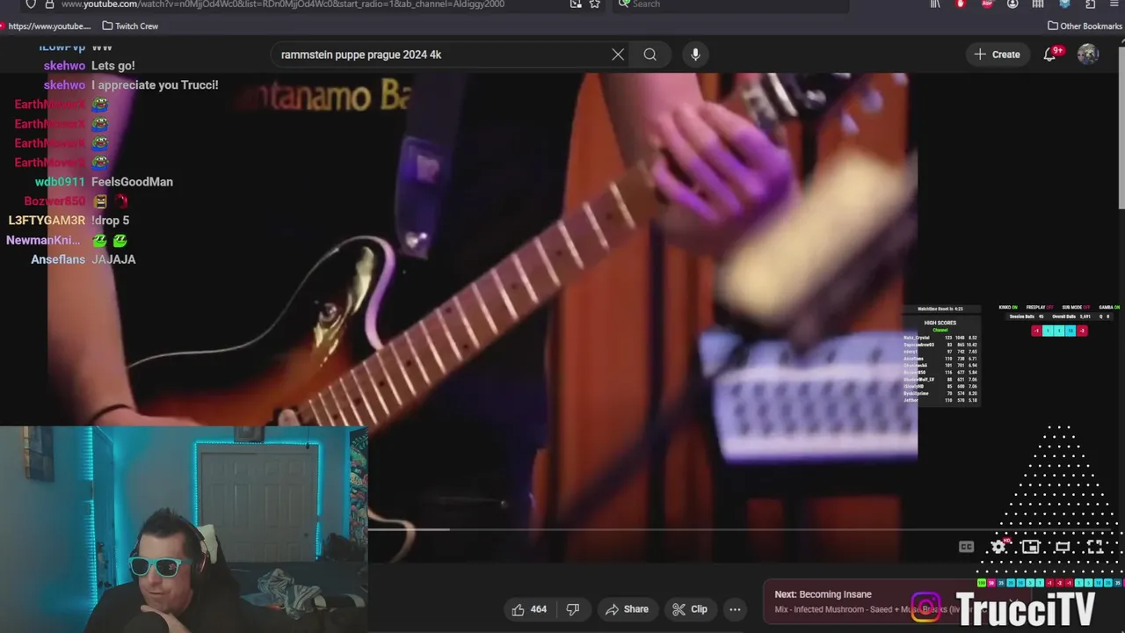Screen dimensions: 1125x633
Task: Open the browser account profile icon
Action: click(1012, 4)
